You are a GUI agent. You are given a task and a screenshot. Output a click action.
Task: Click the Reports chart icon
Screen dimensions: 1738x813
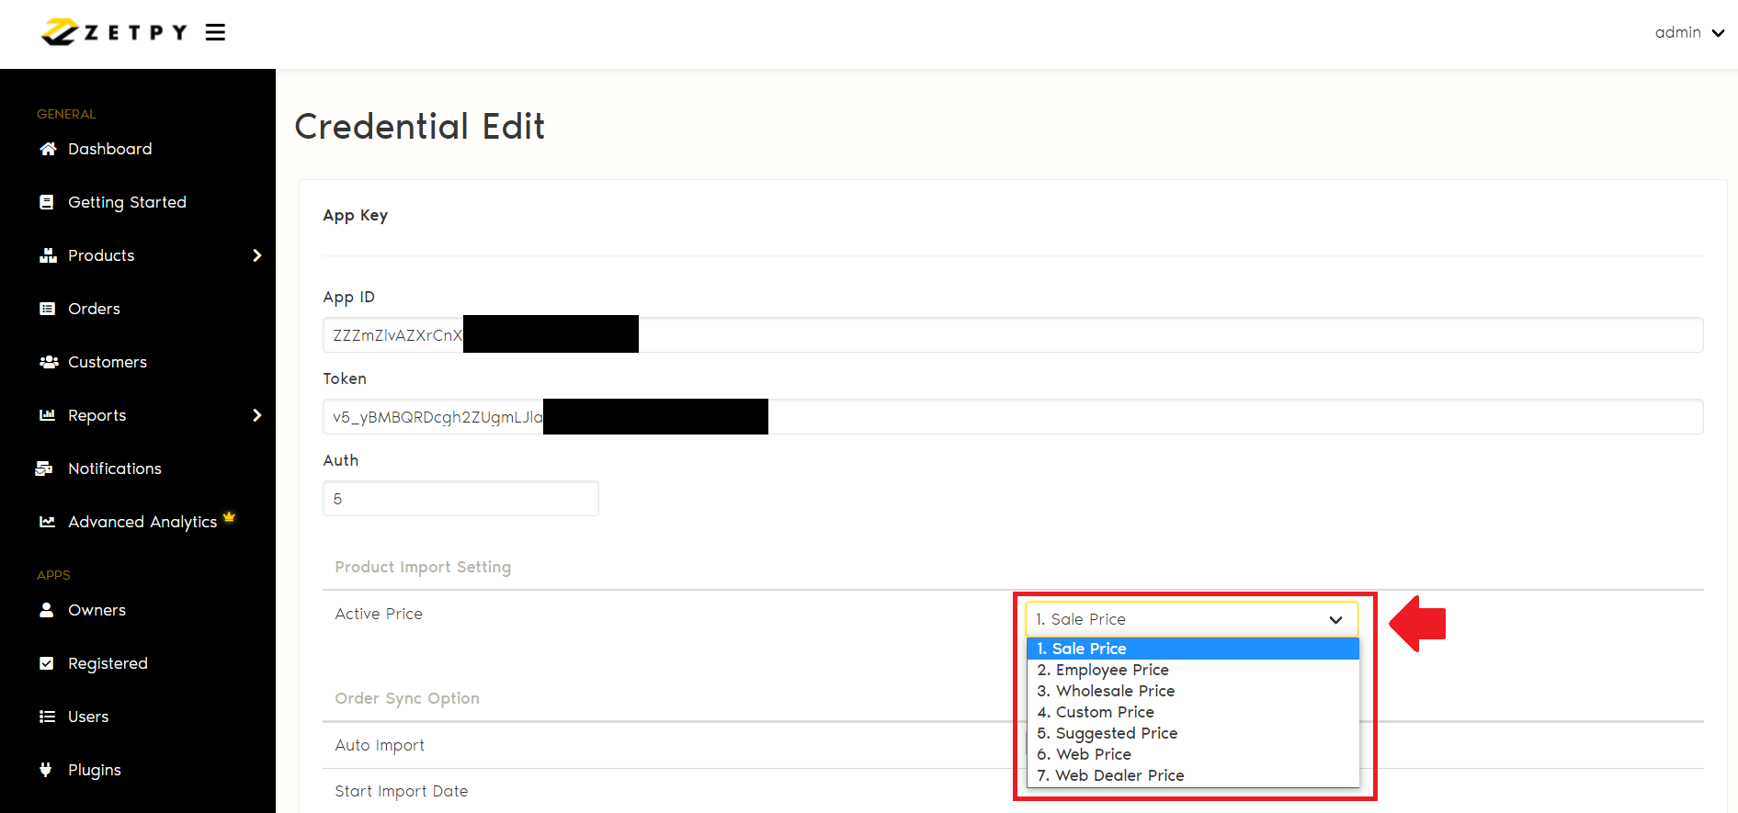tap(47, 415)
